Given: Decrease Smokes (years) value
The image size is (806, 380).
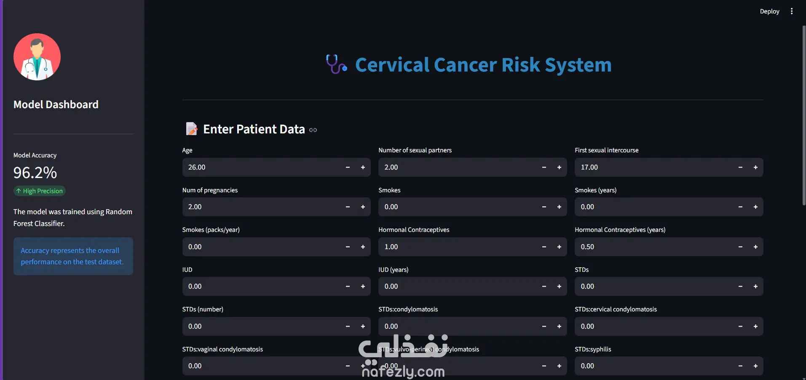Looking at the screenshot, I should coord(740,207).
